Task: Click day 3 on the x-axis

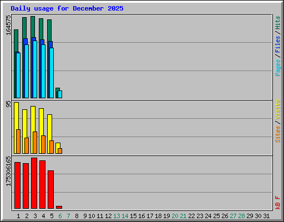Action: coord(35,216)
